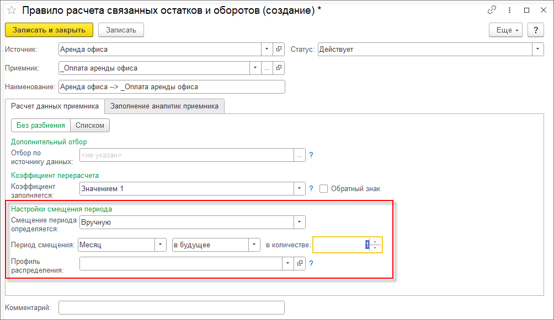Select the Без разбиения toggle option
This screenshot has height=320, width=554.
[41, 125]
